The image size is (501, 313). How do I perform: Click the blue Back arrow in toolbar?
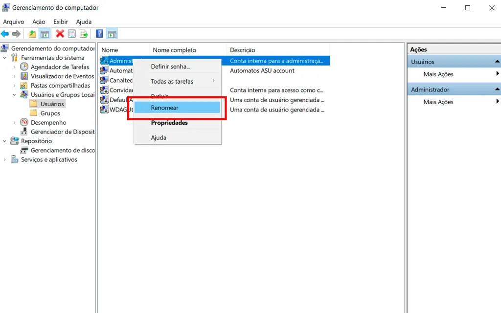click(x=5, y=34)
